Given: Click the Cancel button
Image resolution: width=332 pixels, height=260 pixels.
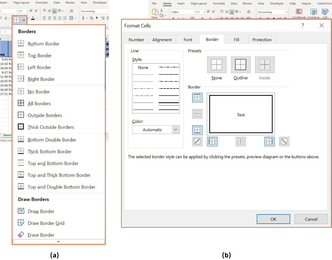Looking at the screenshot, I should tap(311, 219).
